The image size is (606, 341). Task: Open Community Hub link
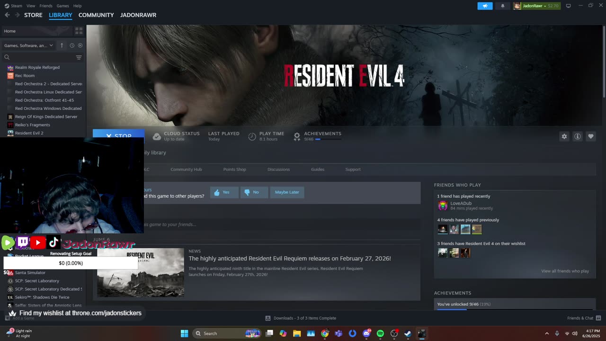[186, 169]
